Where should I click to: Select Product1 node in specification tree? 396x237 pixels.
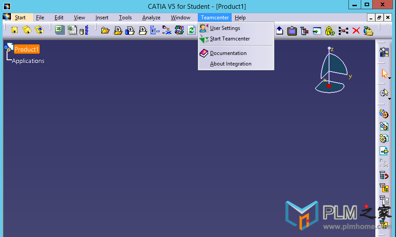click(x=26, y=49)
